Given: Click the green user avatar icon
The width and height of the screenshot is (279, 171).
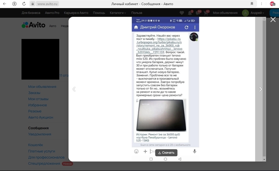Looking at the screenshot, I should pos(246,13).
